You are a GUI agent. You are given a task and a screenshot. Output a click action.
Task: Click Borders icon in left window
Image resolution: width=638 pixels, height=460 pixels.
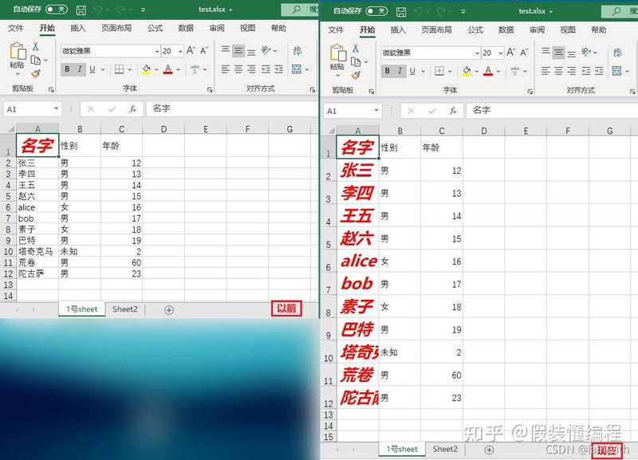tap(119, 69)
